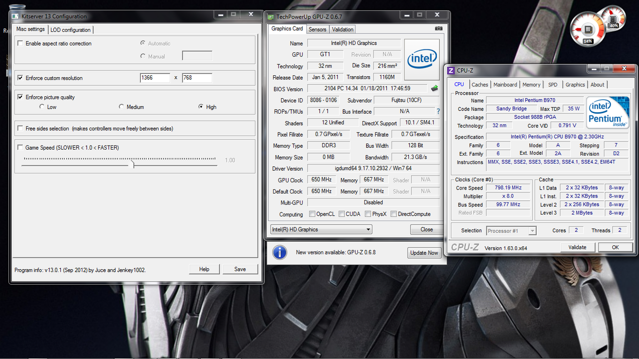Select Medium picture quality
Screen dimensions: 639x359
point(121,107)
